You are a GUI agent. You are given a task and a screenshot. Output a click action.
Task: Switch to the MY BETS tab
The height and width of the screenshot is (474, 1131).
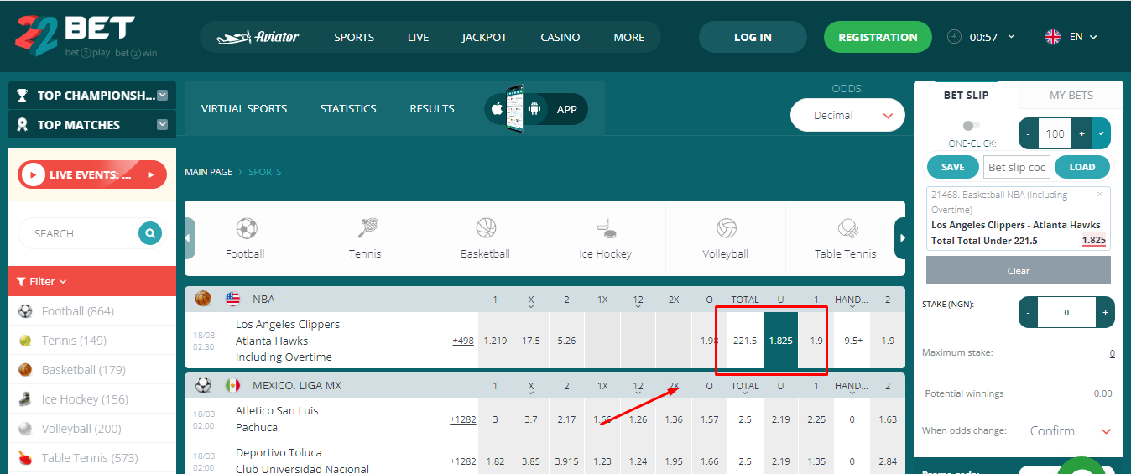point(1071,95)
